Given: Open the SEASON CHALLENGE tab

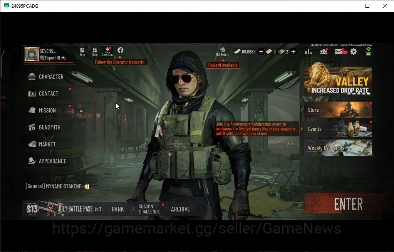Looking at the screenshot, I should click(149, 209).
